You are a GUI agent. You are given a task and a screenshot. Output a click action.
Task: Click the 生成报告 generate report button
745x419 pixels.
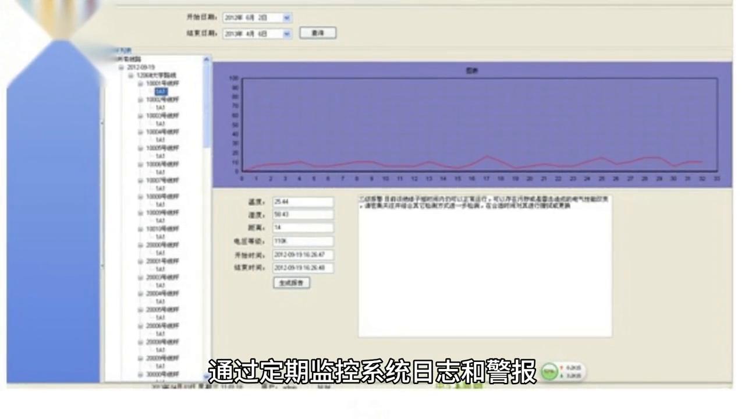coord(291,283)
